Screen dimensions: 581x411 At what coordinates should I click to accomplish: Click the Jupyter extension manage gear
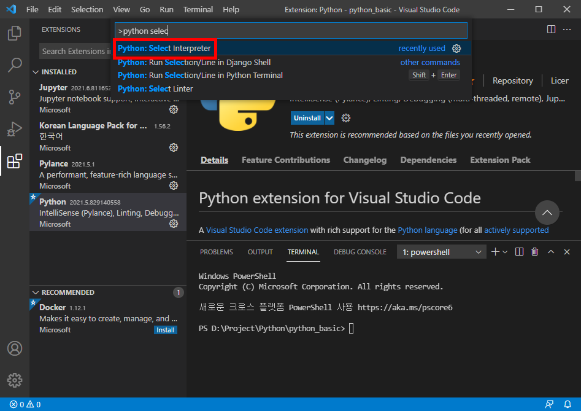click(174, 109)
